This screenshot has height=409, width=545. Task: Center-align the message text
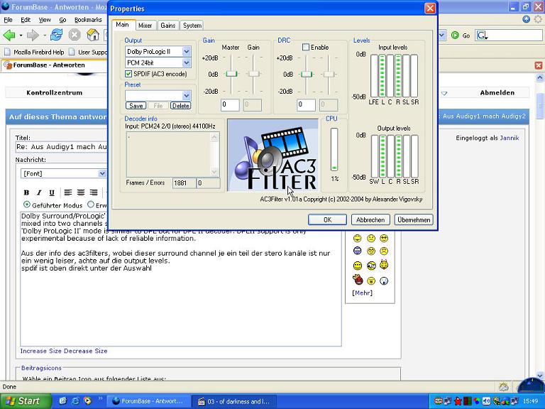(x=81, y=192)
